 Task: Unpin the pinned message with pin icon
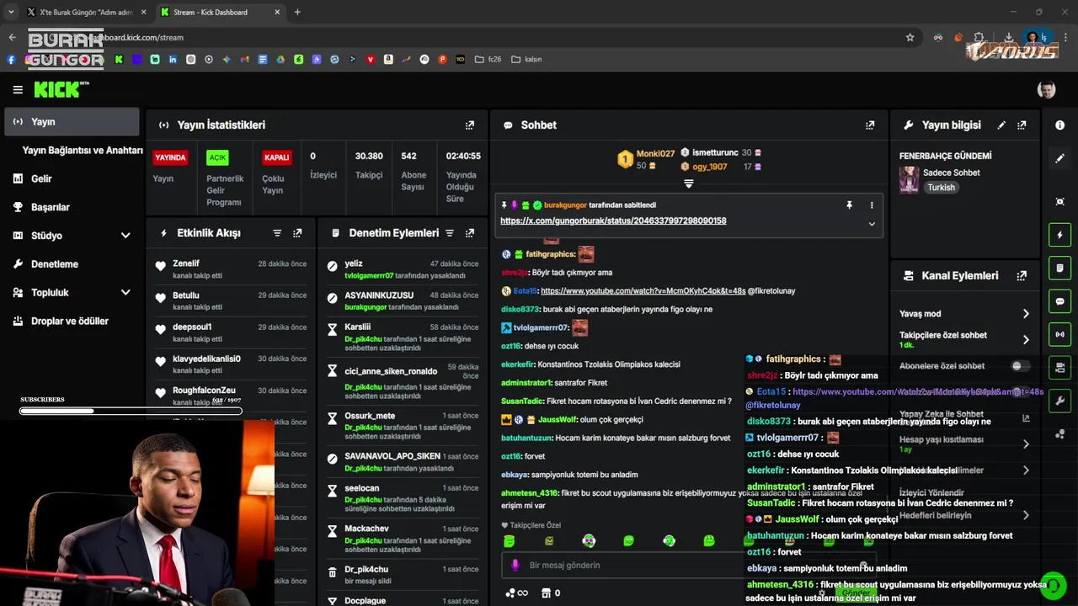click(x=849, y=205)
